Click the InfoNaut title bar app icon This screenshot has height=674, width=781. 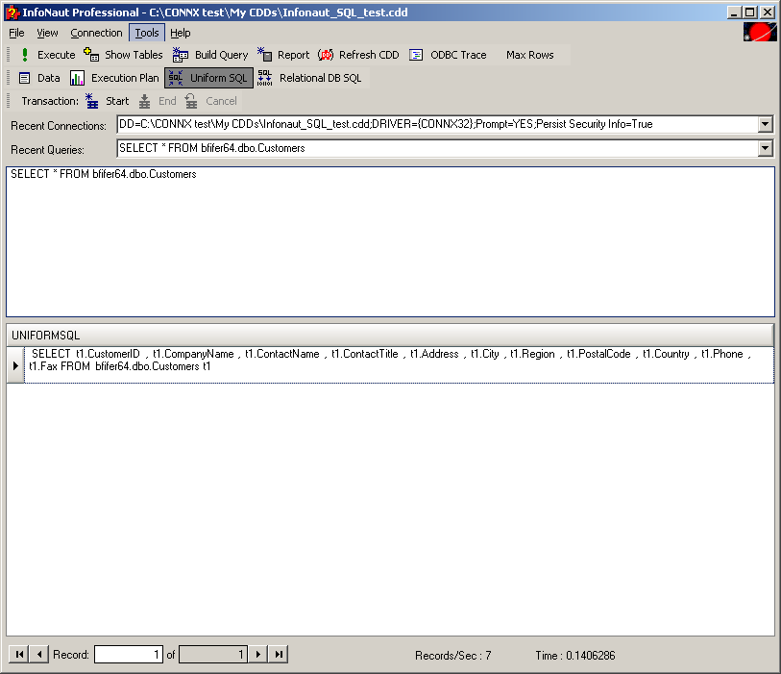(x=12, y=12)
